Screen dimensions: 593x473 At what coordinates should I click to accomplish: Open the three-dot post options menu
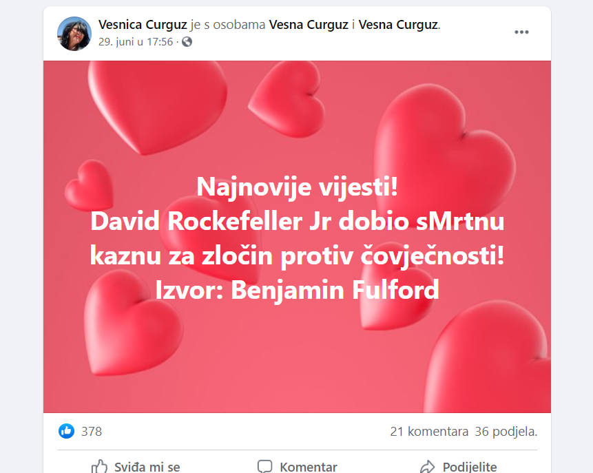[521, 32]
